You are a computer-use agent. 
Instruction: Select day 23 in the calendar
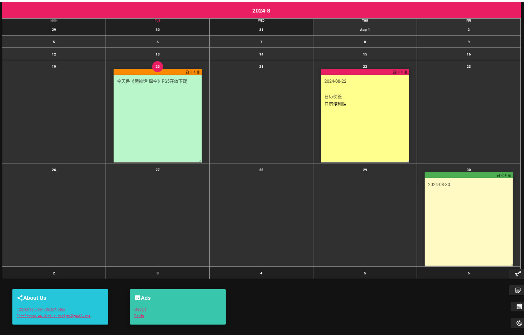click(x=469, y=67)
